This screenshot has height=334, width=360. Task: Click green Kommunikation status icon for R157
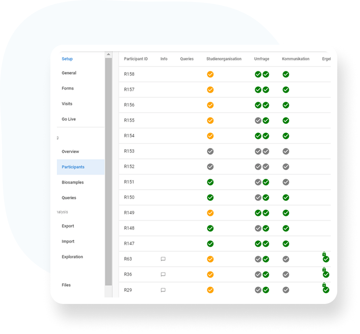pyautogui.click(x=286, y=90)
